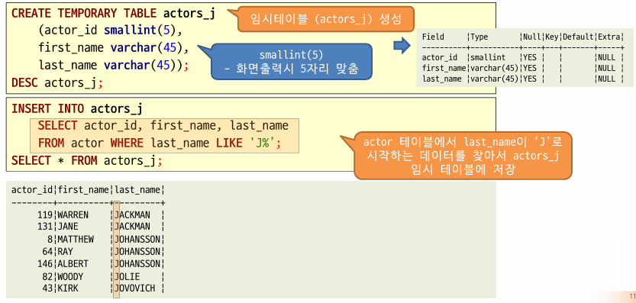
Task: Click the 'Null' header in DESC output
Action: click(x=531, y=37)
